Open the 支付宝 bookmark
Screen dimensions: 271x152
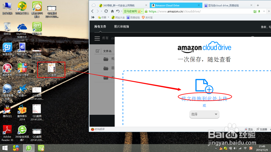coord(147,17)
